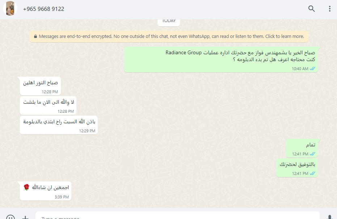Open contact info for +965 9668 9122
337x219 pixels.
44,9
